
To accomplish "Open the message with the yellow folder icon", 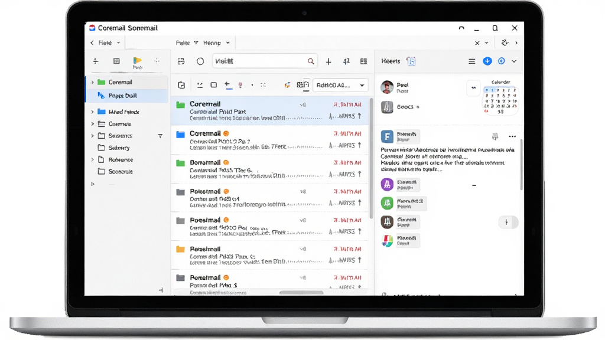I will [x=269, y=255].
